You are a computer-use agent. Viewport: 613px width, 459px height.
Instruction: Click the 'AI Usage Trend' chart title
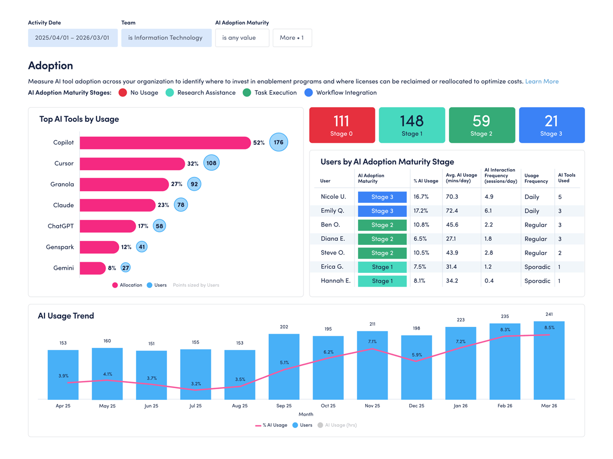pyautogui.click(x=66, y=316)
